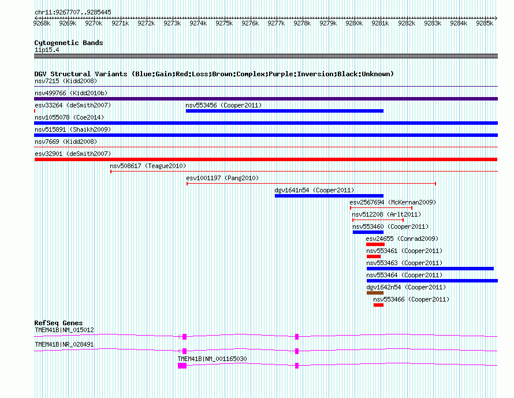Click the nsv553460 (Cooper2011) blue bar

pyautogui.click(x=368, y=232)
